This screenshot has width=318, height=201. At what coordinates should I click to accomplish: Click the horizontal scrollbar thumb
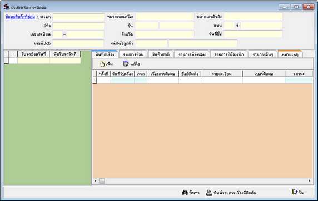[x=102, y=181]
